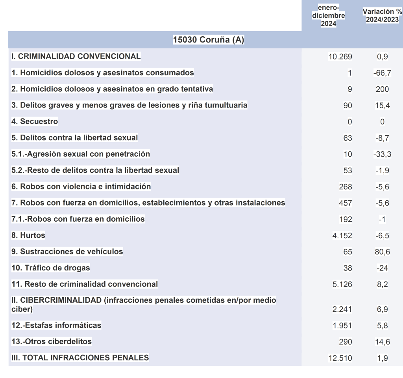Click the '13.-Otros ciberdelitos' row label
The width and height of the screenshot is (403, 378).
click(52, 341)
